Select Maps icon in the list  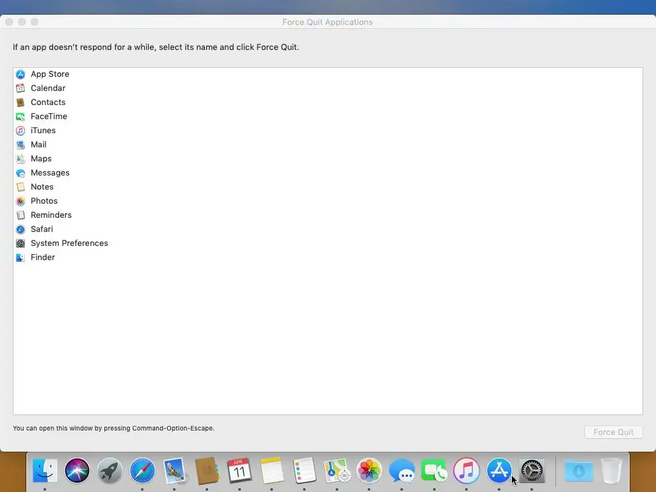20,159
